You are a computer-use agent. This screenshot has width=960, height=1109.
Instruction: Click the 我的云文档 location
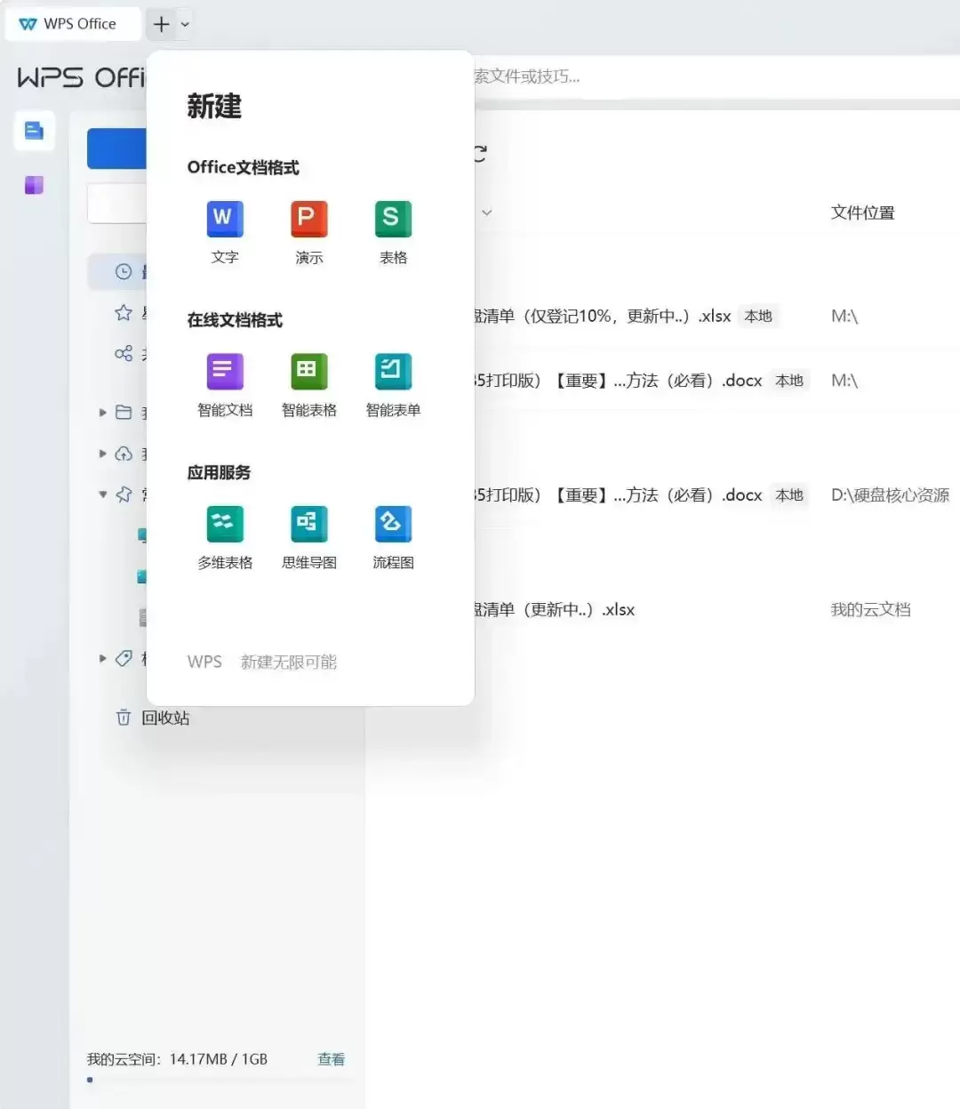[870, 610]
